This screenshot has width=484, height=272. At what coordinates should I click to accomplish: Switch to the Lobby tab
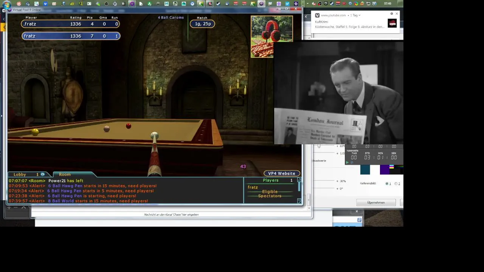(20, 175)
